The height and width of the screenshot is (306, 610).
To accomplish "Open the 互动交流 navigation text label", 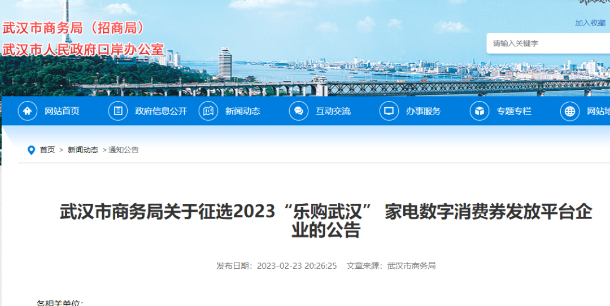I will pos(333,111).
